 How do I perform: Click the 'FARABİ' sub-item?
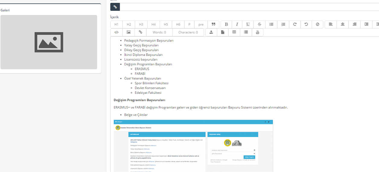coord(140,74)
